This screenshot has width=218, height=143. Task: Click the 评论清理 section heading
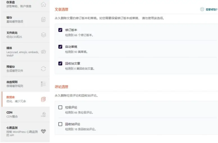pyautogui.click(x=62, y=87)
